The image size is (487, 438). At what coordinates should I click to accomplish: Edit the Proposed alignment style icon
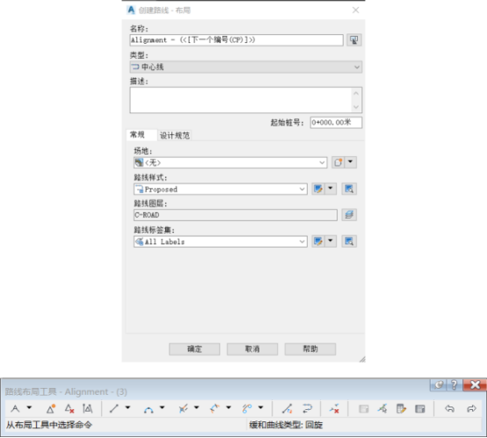(318, 189)
